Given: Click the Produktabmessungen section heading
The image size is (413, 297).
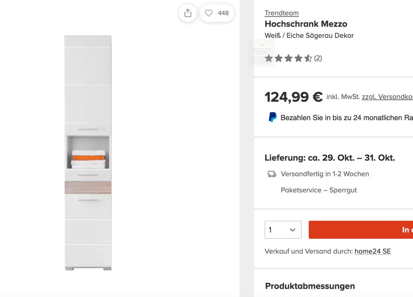Looking at the screenshot, I should pyautogui.click(x=310, y=286).
